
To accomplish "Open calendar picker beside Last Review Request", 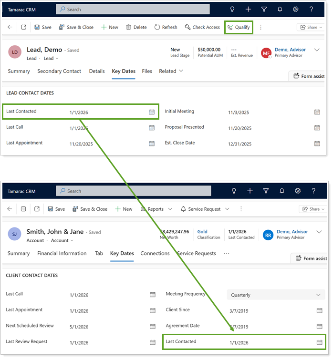I will (x=152, y=342).
